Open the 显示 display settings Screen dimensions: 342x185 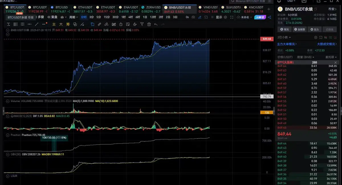coord(219,17)
